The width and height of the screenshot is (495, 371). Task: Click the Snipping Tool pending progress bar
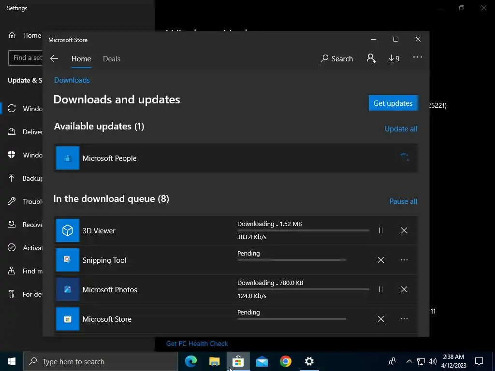pos(291,260)
